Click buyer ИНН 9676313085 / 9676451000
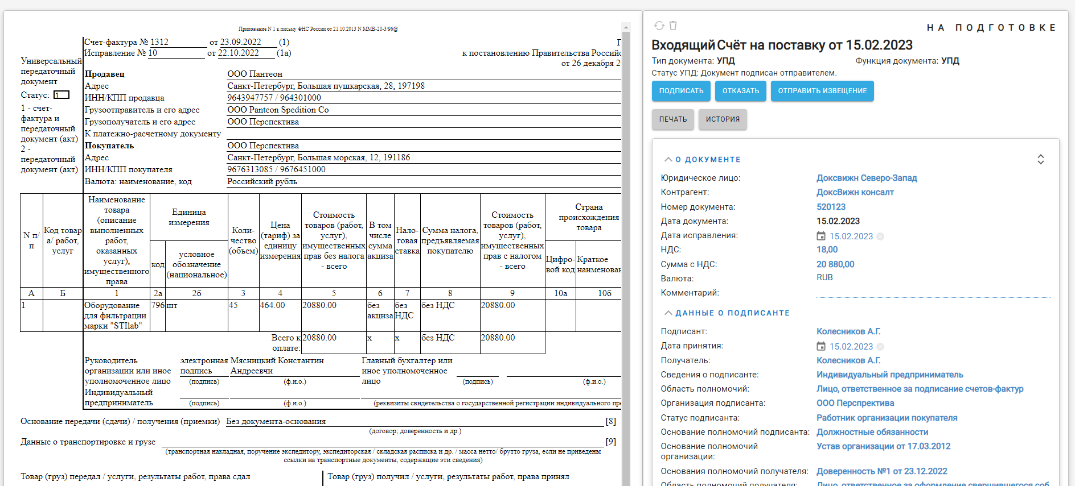1075x486 pixels. click(276, 169)
